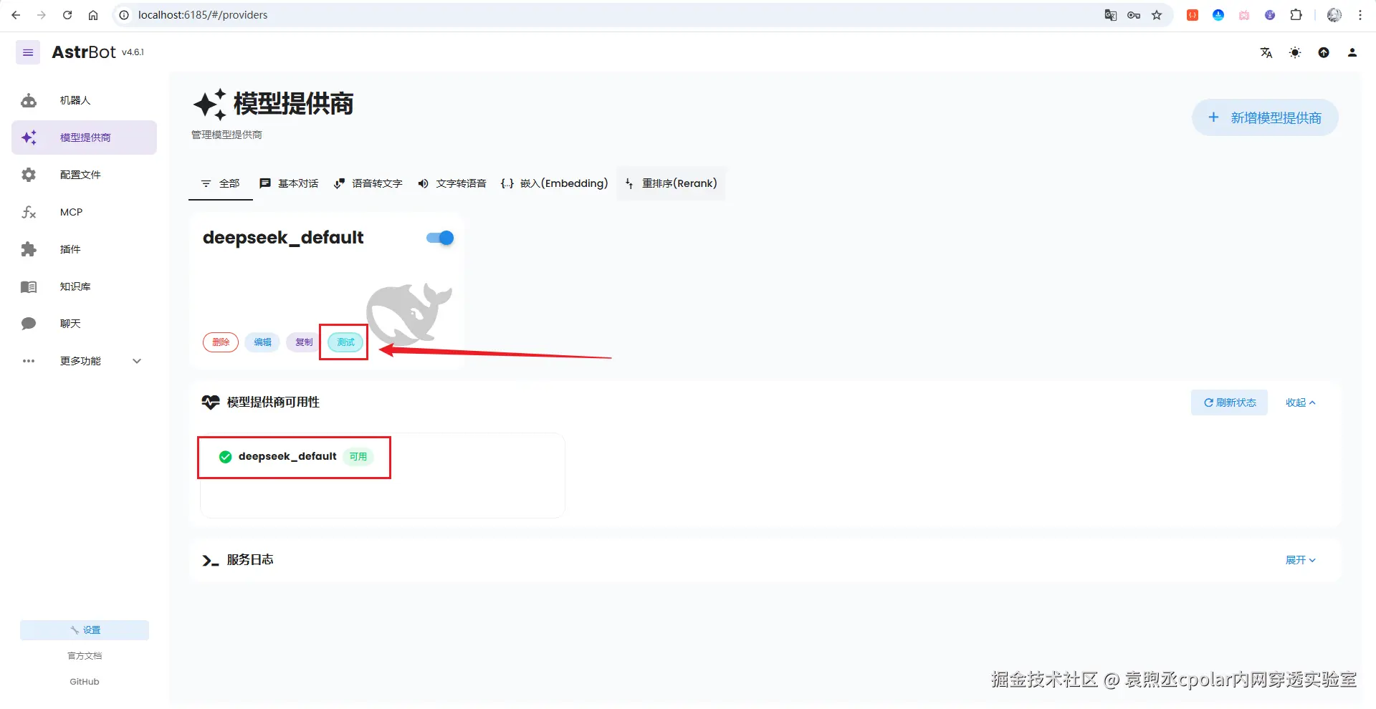Reload the page in browser
The image size is (1376, 709).
(67, 15)
